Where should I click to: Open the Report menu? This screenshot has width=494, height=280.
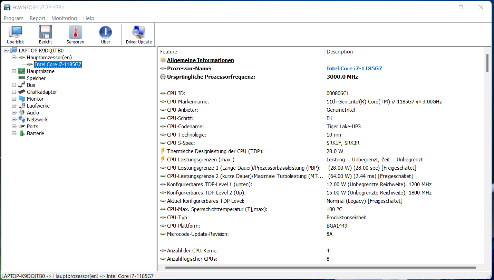pos(37,18)
